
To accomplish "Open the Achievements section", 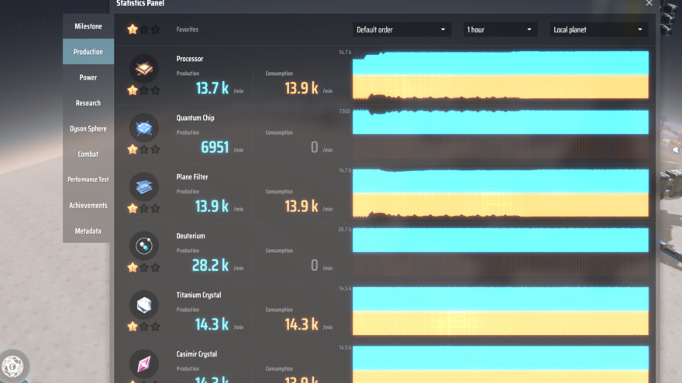I will 88,205.
